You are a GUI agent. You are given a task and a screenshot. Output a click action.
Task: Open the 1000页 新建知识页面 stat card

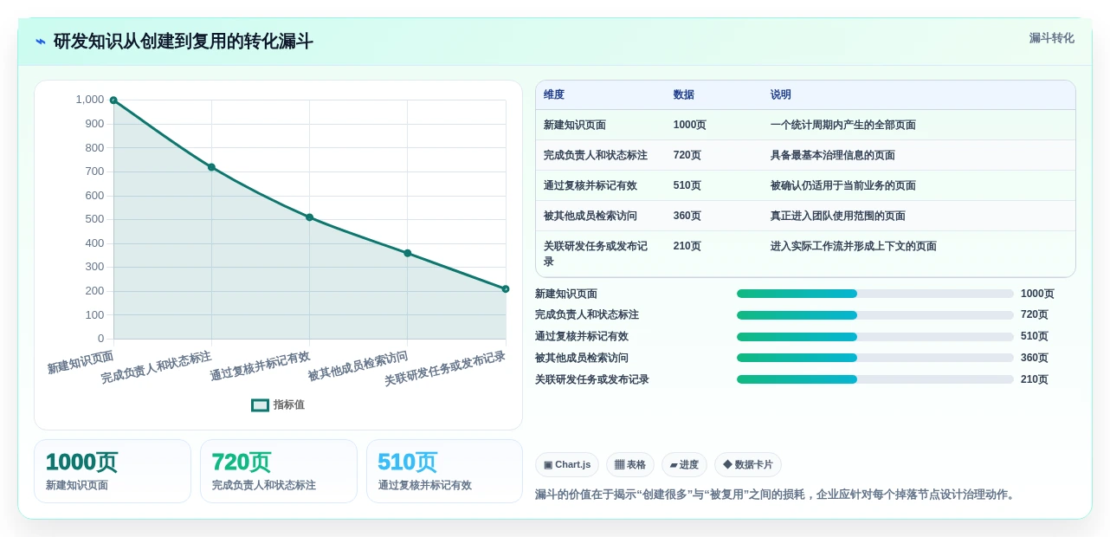[x=113, y=471]
